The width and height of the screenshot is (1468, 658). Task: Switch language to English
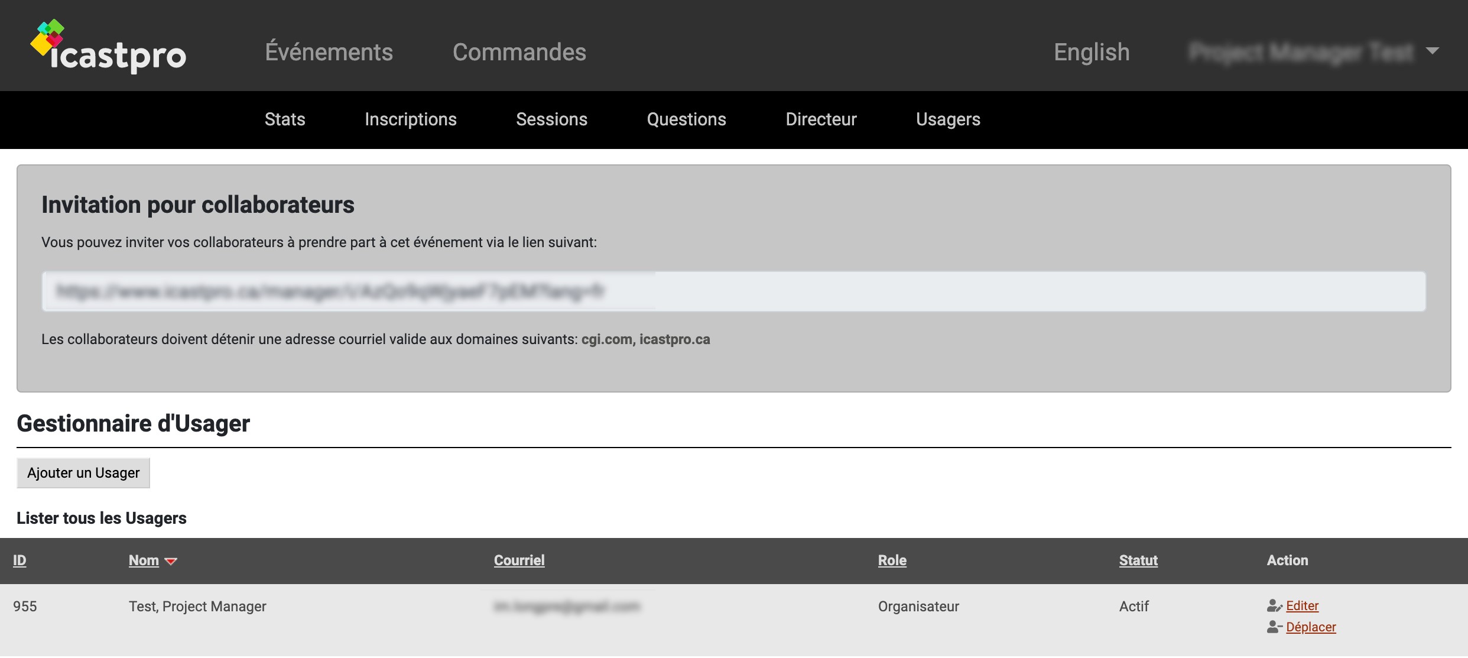1091,51
